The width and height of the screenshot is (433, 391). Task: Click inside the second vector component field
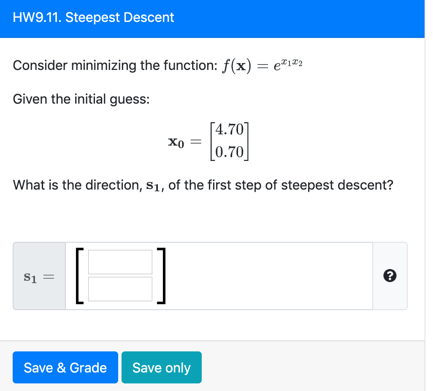tap(120, 289)
